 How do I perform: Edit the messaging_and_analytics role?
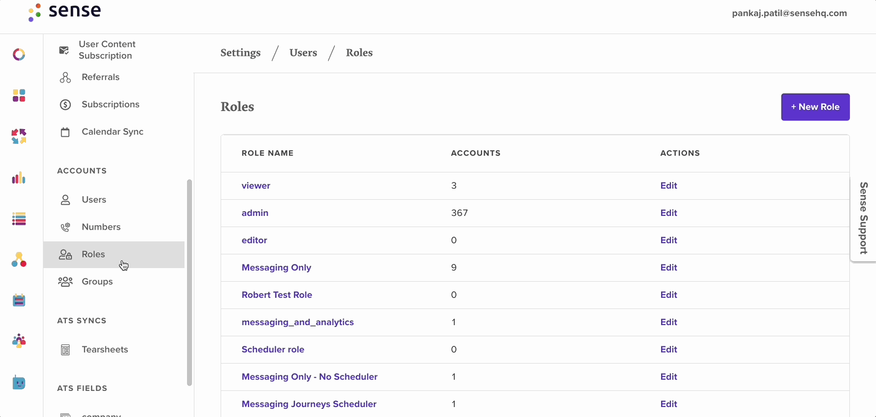[668, 322]
